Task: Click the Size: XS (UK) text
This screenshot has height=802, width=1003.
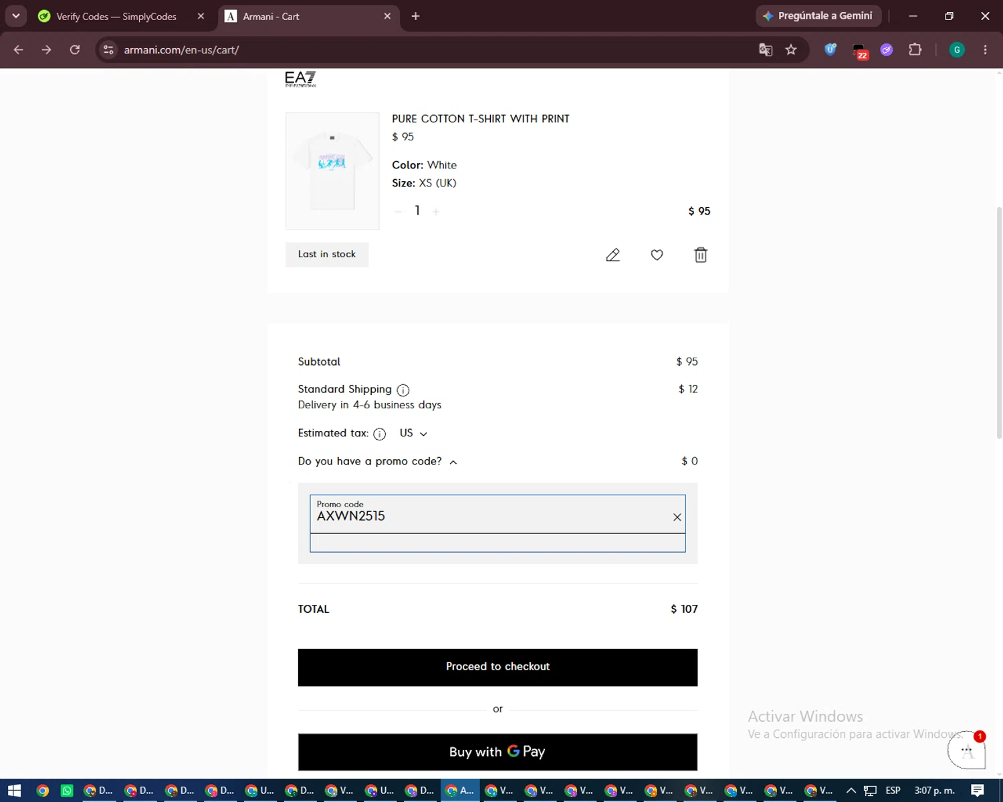Action: pyautogui.click(x=424, y=183)
